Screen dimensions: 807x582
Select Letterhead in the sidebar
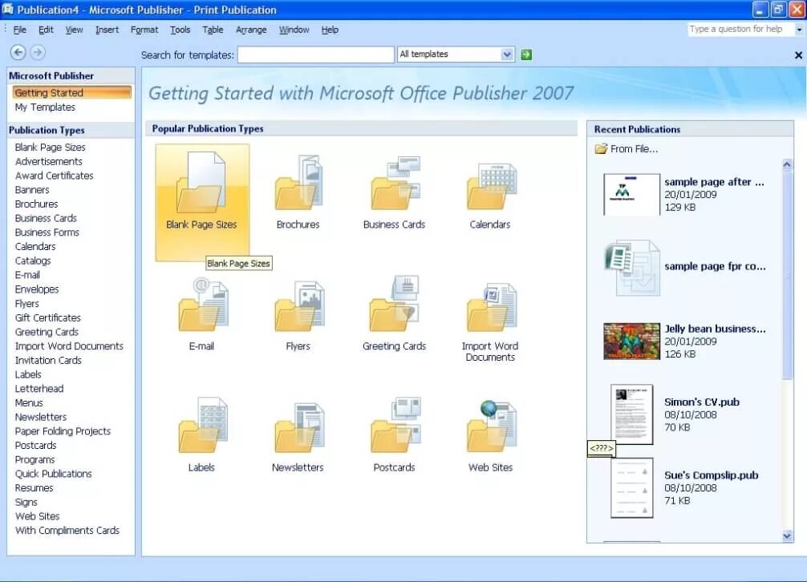39,389
